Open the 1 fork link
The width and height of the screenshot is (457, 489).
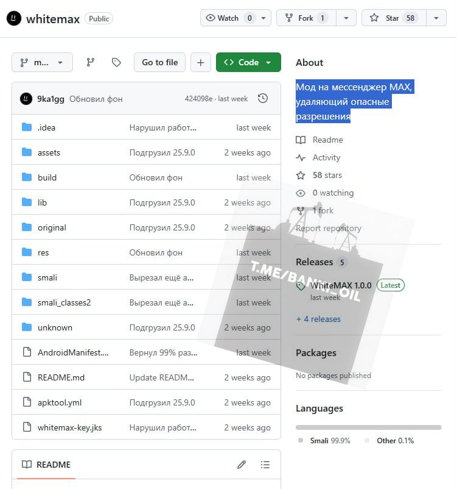(323, 210)
